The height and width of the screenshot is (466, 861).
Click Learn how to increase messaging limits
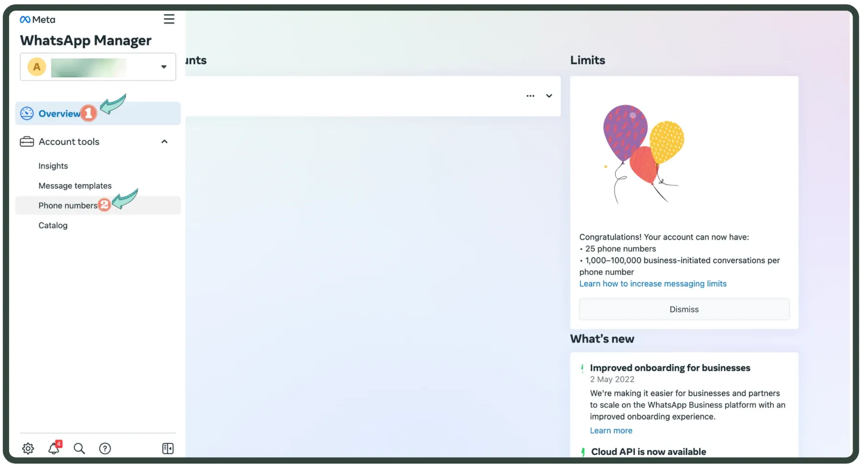tap(653, 283)
